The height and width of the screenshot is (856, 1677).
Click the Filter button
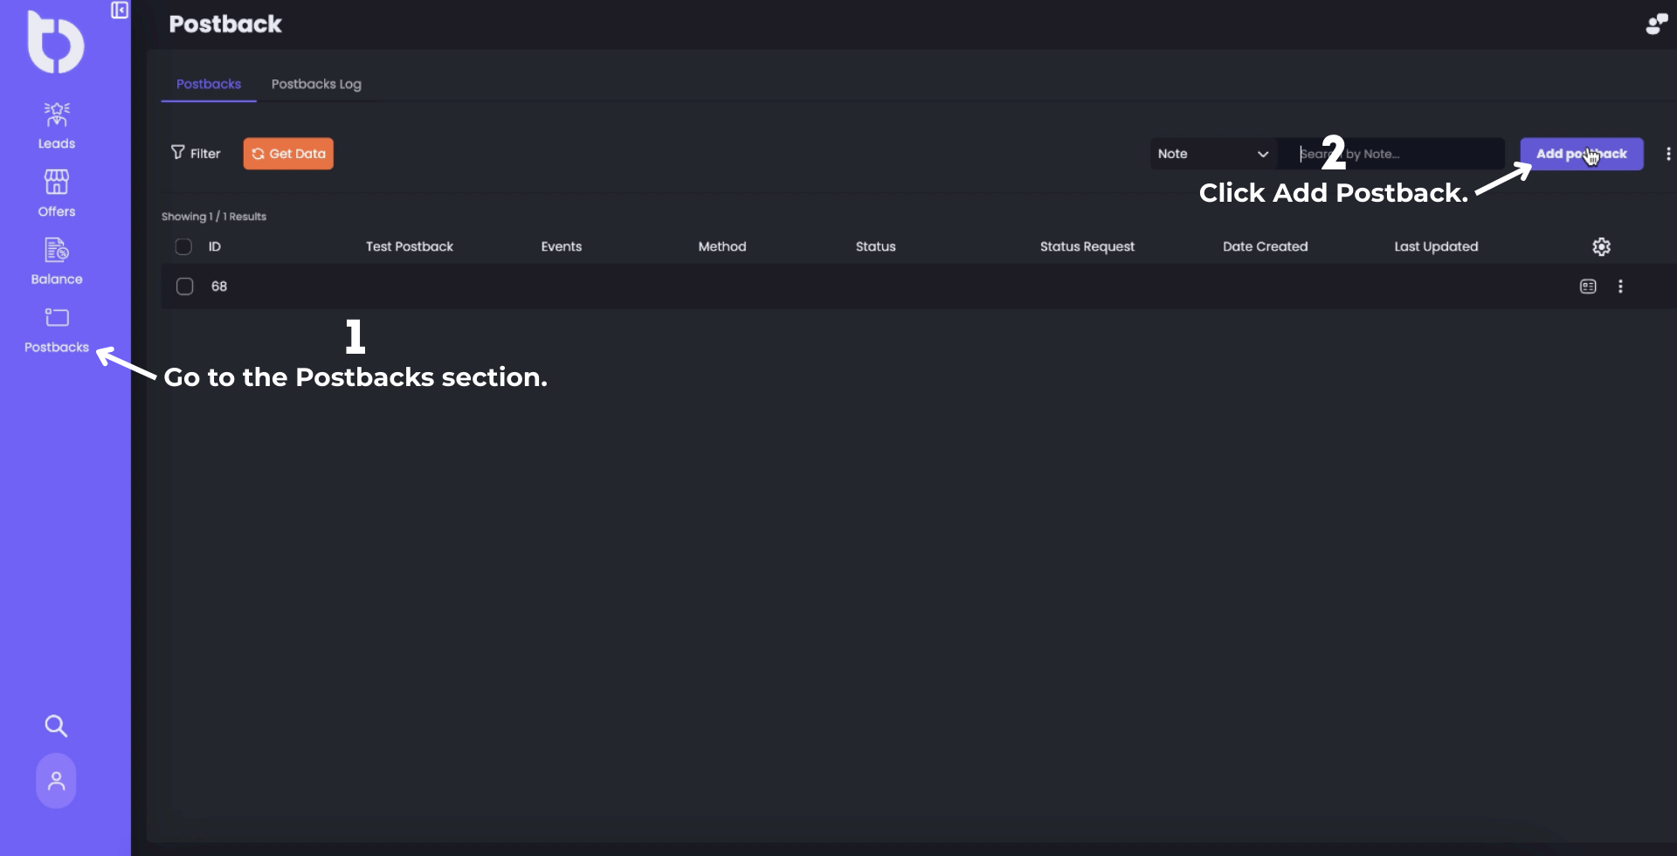(196, 154)
